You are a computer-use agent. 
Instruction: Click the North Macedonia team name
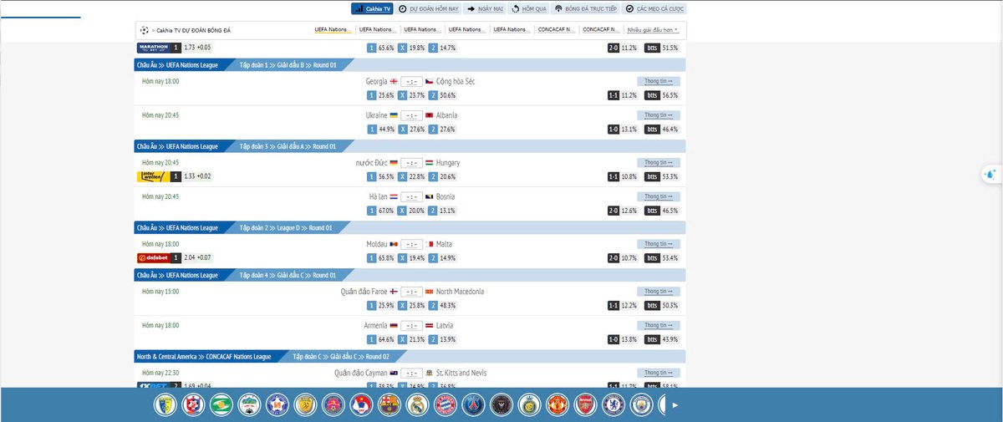point(460,292)
